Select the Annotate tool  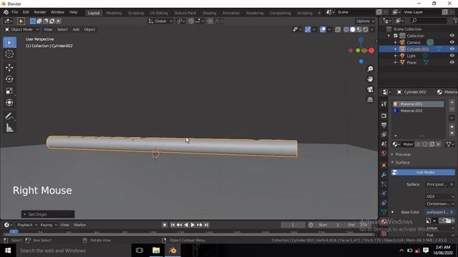click(9, 116)
